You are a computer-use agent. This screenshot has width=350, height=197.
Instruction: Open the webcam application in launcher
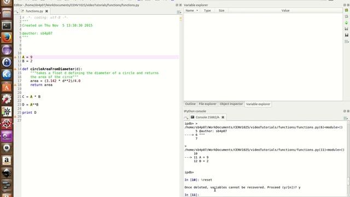[x=7, y=148]
